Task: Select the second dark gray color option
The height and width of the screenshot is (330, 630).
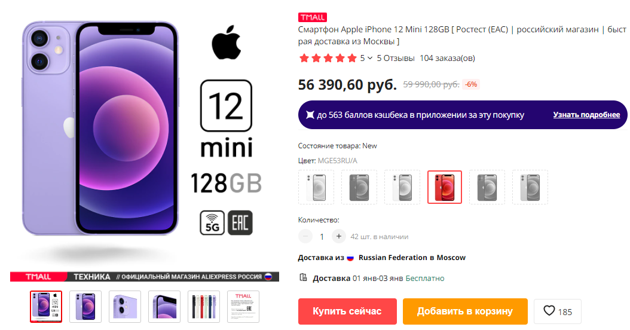Action: (487, 187)
